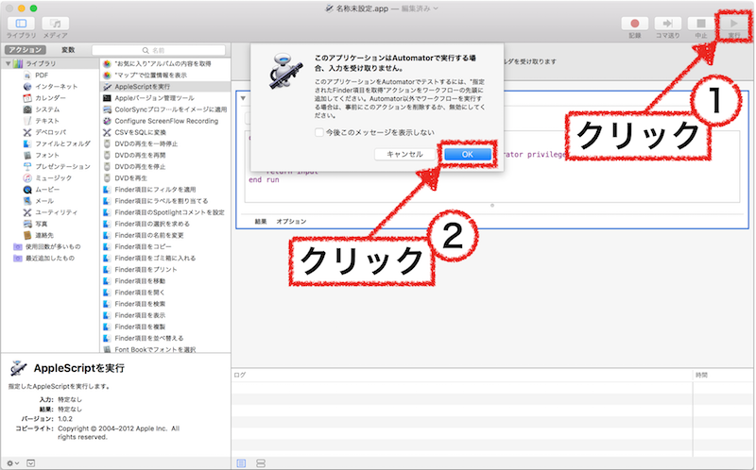
Task: Choose the DVDの再生を停止 action
Action: pos(164,167)
